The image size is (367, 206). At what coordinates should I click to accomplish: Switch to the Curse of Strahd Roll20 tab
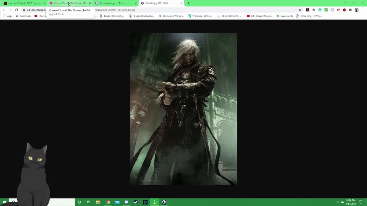pos(70,3)
